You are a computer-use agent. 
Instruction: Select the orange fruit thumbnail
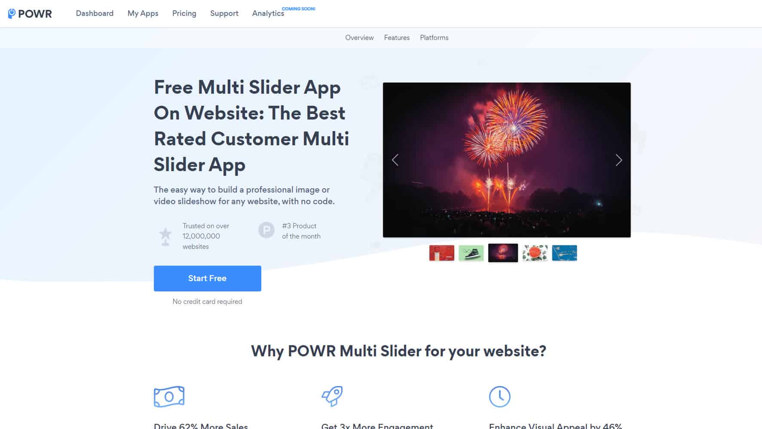(x=535, y=253)
